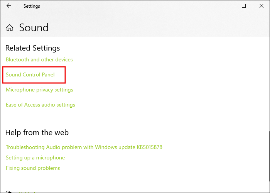Open Ease of Access audio settings
This screenshot has height=193, width=270.
coord(40,105)
